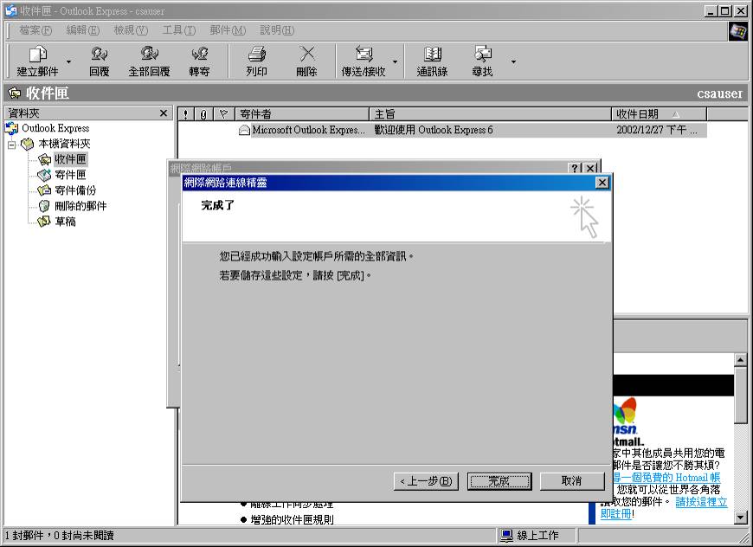The image size is (753, 547).
Task: Open the Message (郵件) menu
Action: click(x=228, y=30)
